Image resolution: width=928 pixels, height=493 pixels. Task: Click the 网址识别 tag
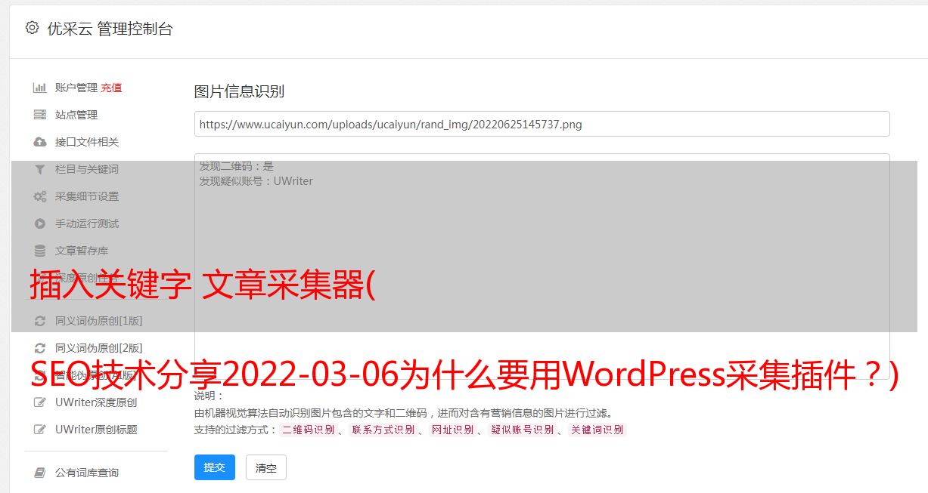pyautogui.click(x=452, y=430)
